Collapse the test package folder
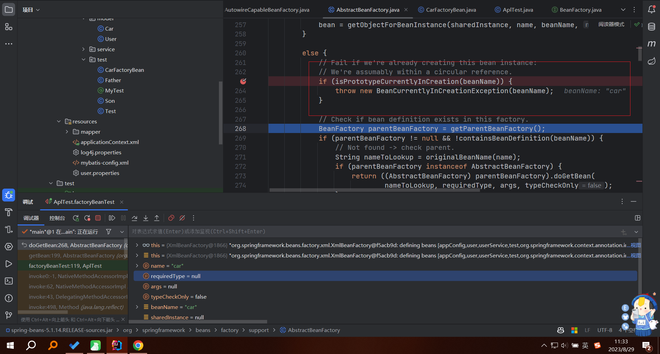This screenshot has height=354, width=660. coord(83,59)
